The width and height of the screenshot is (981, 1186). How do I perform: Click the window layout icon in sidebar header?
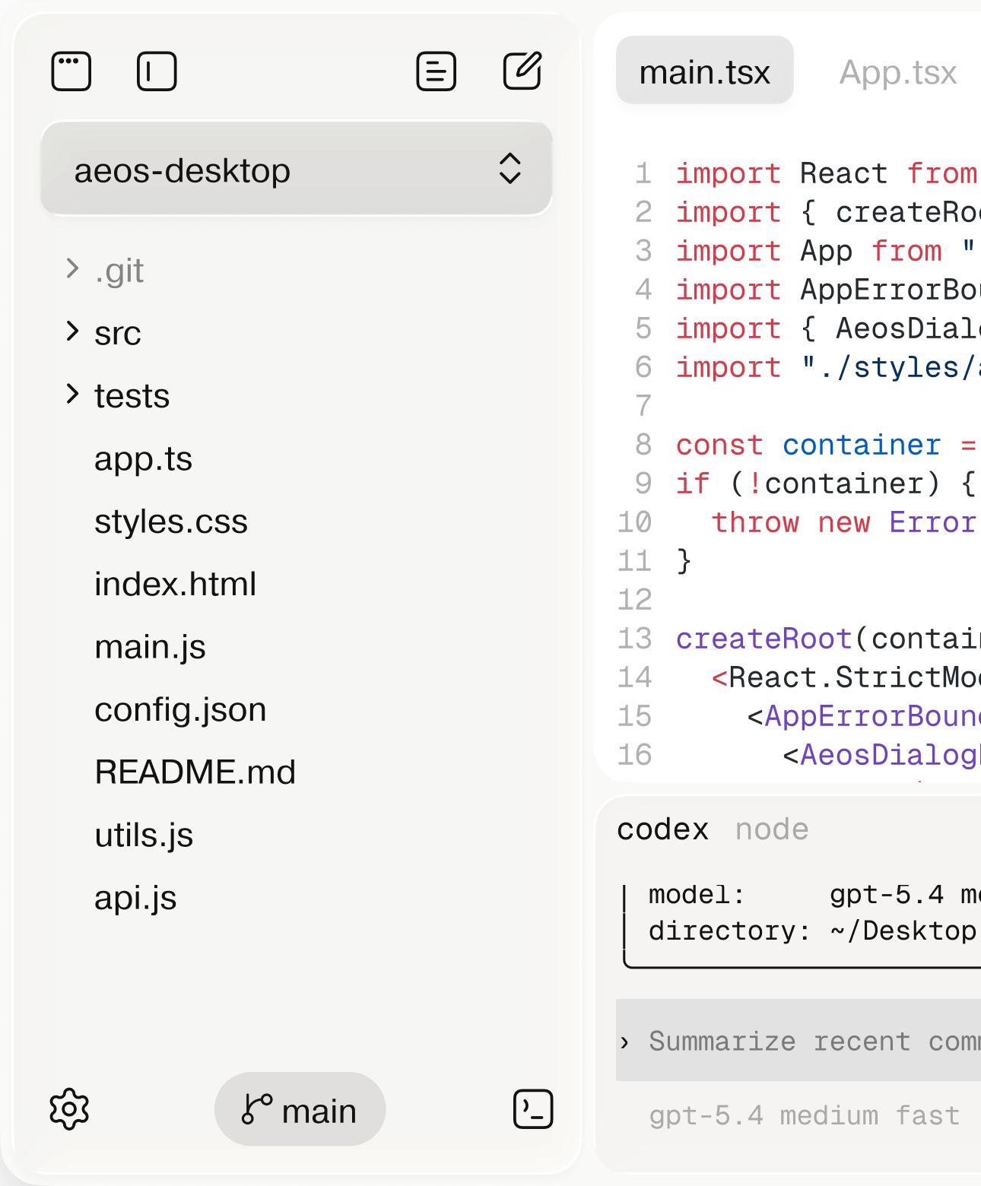[x=71, y=71]
